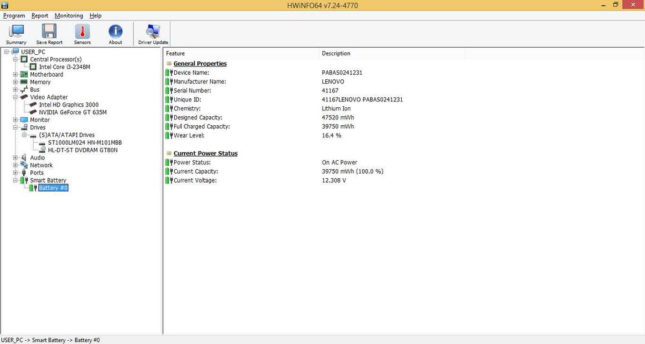Open the Help menu
The height and width of the screenshot is (344, 645).
(x=95, y=15)
